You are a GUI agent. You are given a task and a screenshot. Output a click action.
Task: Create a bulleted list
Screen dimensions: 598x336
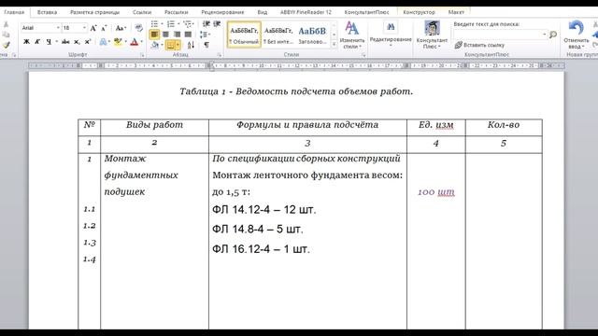154,24
